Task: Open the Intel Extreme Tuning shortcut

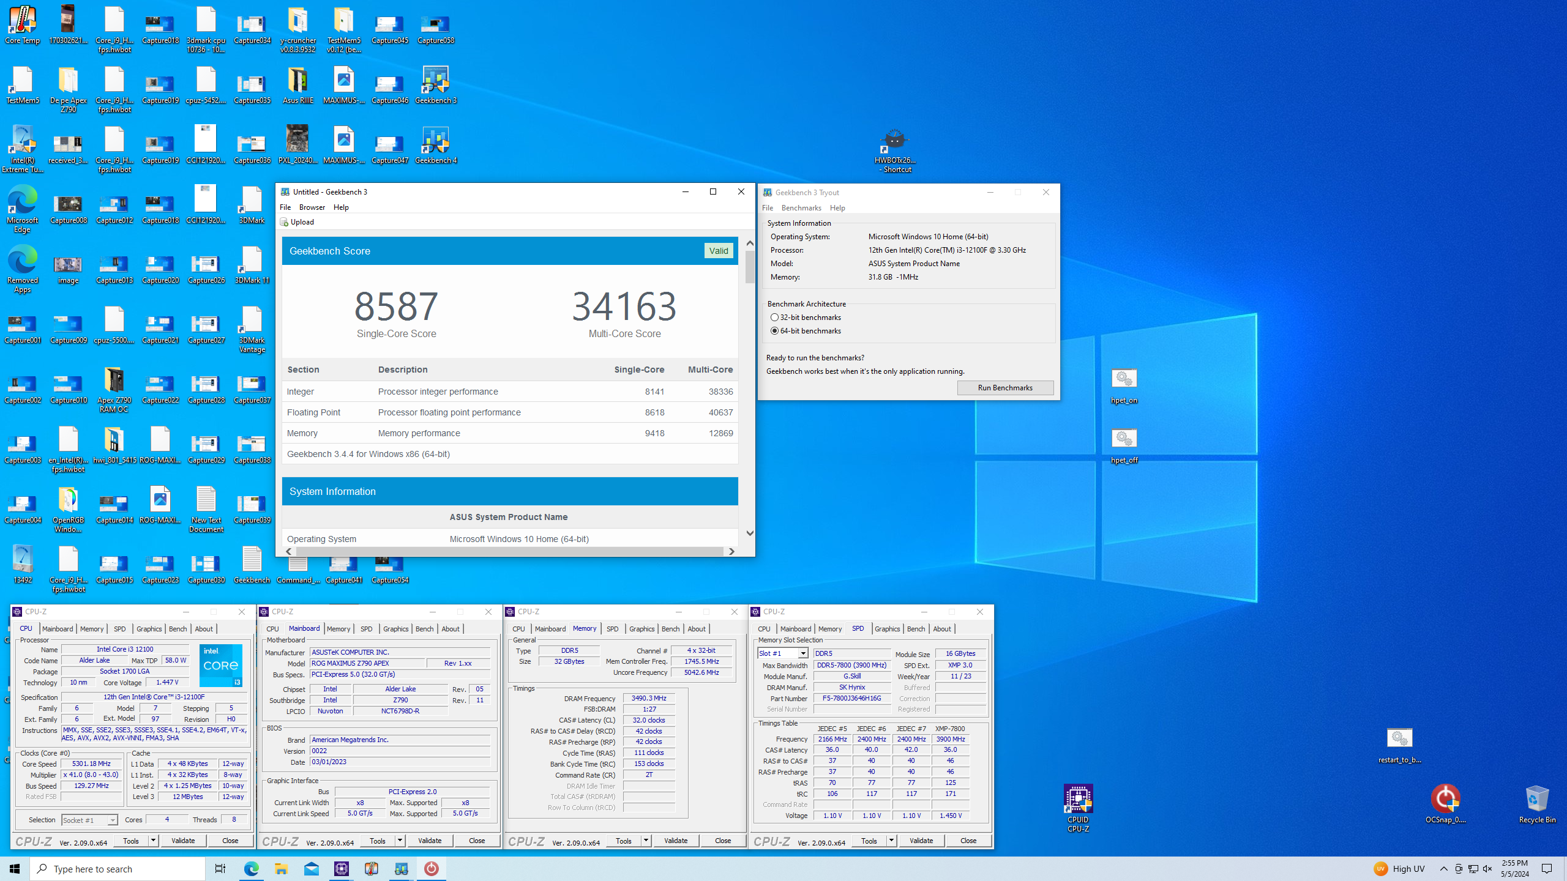Action: [x=23, y=149]
